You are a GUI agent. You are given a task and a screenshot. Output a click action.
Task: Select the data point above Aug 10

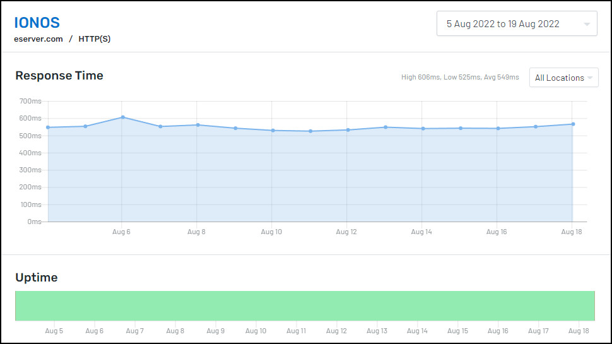coord(273,131)
